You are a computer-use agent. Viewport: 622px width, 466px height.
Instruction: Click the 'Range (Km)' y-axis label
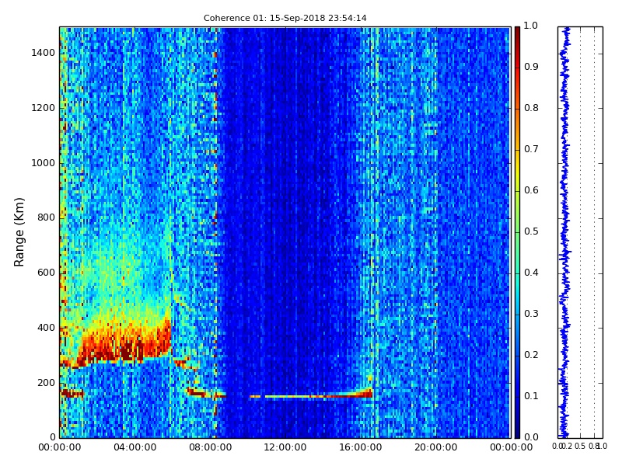pos(19,232)
